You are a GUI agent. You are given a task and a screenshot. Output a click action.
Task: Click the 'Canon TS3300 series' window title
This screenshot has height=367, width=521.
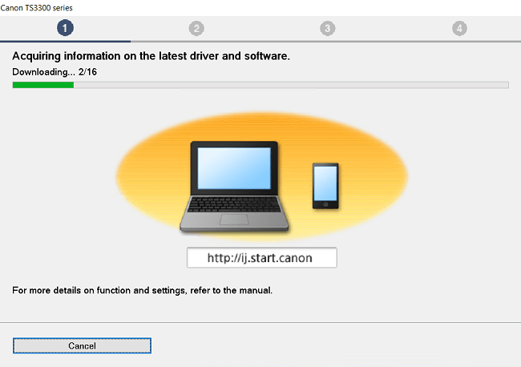pyautogui.click(x=36, y=8)
